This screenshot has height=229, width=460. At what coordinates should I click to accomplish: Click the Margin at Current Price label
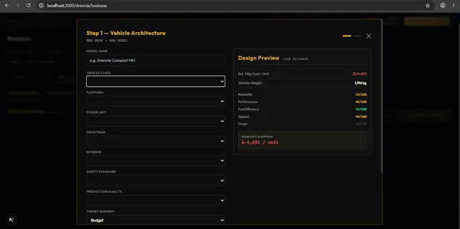point(257,137)
